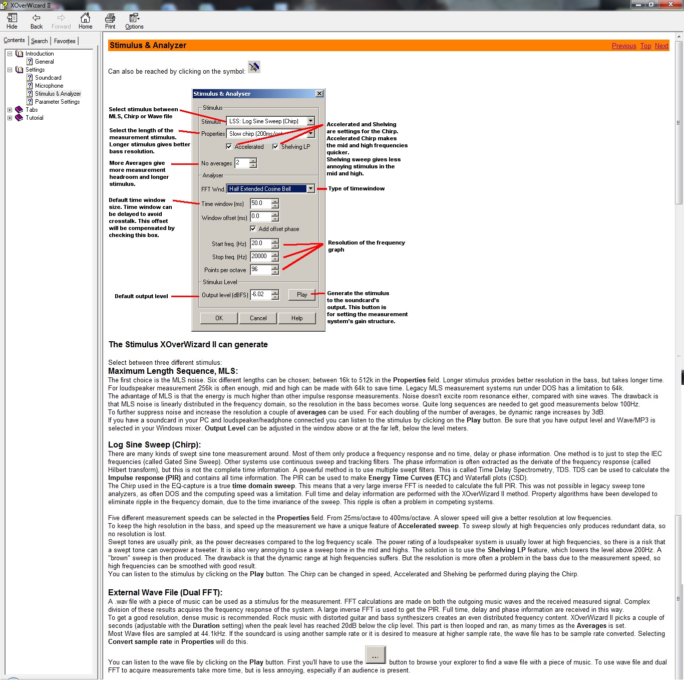Click the Start freq. (Hz) field showing 20.0
This screenshot has width=684, height=680.
point(260,243)
